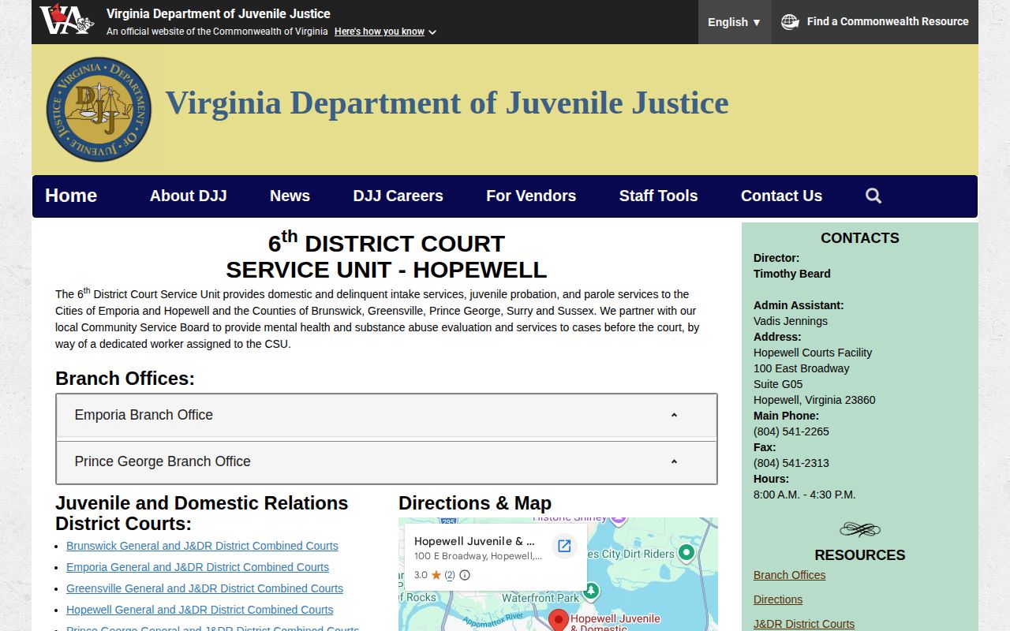Open Emporia General and J&DR Combined Courts link
The width and height of the screenshot is (1010, 631).
click(197, 567)
